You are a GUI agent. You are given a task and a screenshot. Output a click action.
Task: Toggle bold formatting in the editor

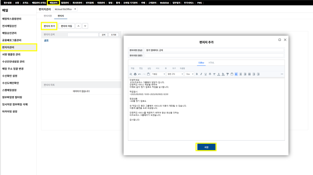pyautogui.click(x=196, y=74)
